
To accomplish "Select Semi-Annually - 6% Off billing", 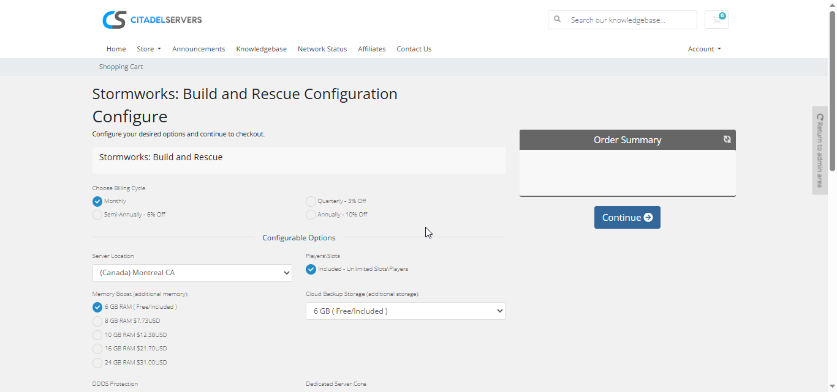I will 97,215.
